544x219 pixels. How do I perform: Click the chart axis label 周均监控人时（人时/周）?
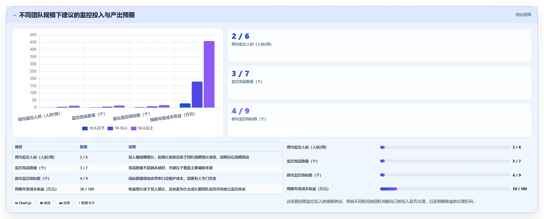(x=39, y=117)
